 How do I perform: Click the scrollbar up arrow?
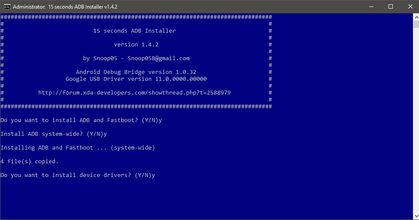click(416, 17)
